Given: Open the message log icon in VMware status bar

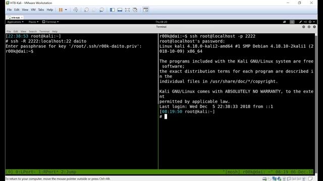Looking at the screenshot, I should click(310, 179).
